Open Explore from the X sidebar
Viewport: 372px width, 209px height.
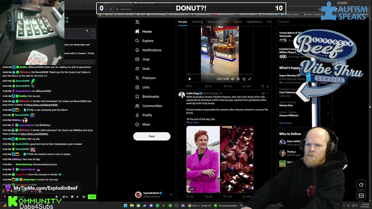tap(144, 41)
